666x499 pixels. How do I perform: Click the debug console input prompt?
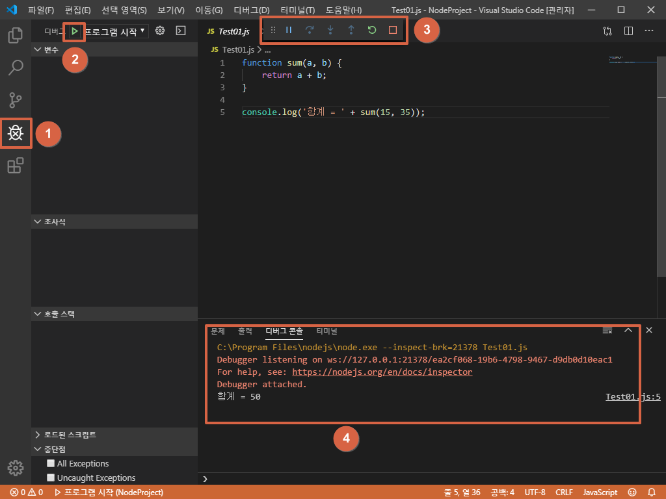432,479
